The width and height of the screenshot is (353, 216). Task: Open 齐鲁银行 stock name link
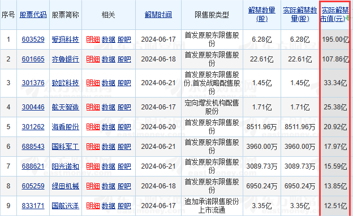coord(65,59)
